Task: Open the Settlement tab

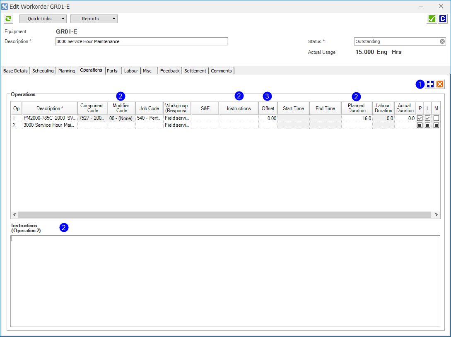Action: [195, 71]
